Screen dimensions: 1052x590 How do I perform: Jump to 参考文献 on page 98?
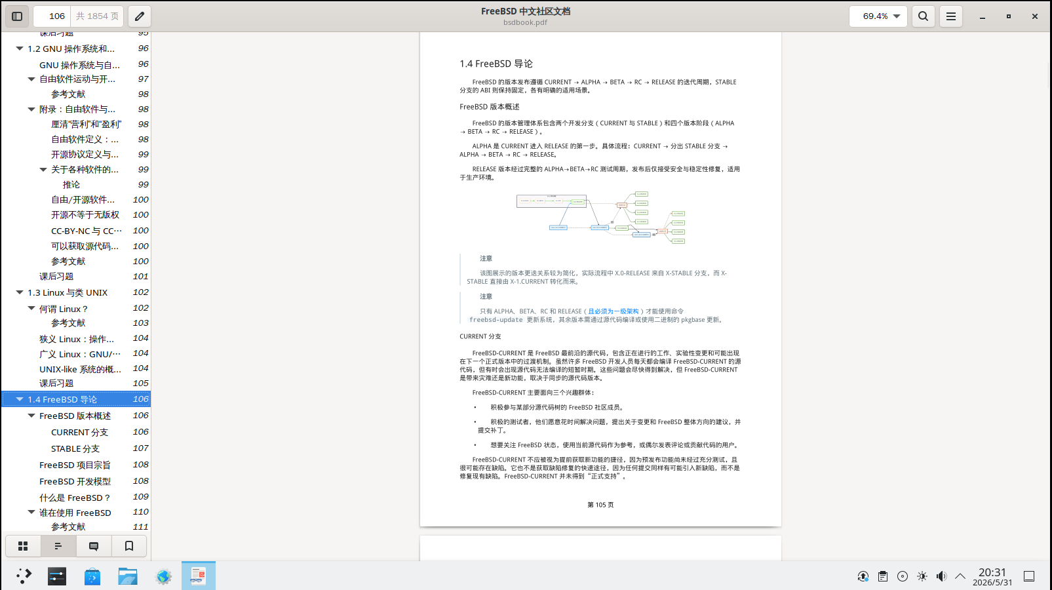pos(68,94)
